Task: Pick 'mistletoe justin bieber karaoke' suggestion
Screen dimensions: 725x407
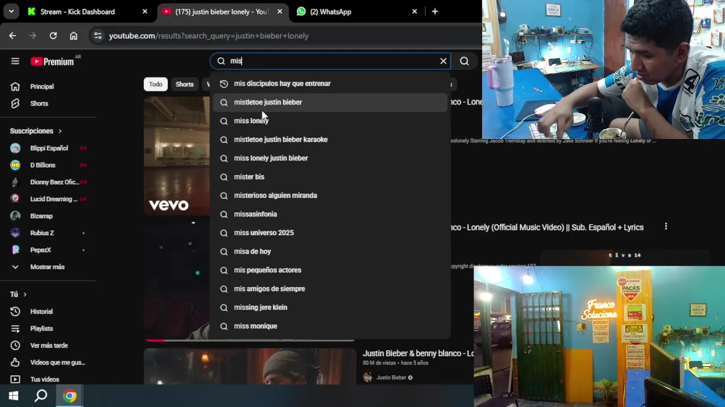Action: point(330,140)
